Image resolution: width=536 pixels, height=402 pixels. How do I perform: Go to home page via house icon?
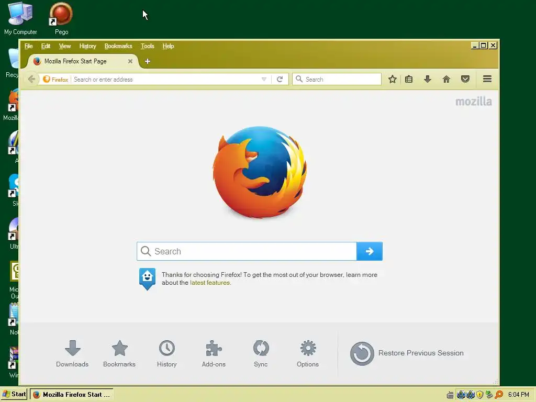coord(446,80)
